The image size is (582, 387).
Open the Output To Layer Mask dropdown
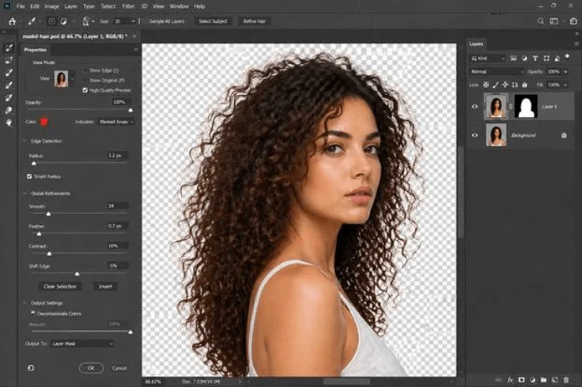coord(82,344)
